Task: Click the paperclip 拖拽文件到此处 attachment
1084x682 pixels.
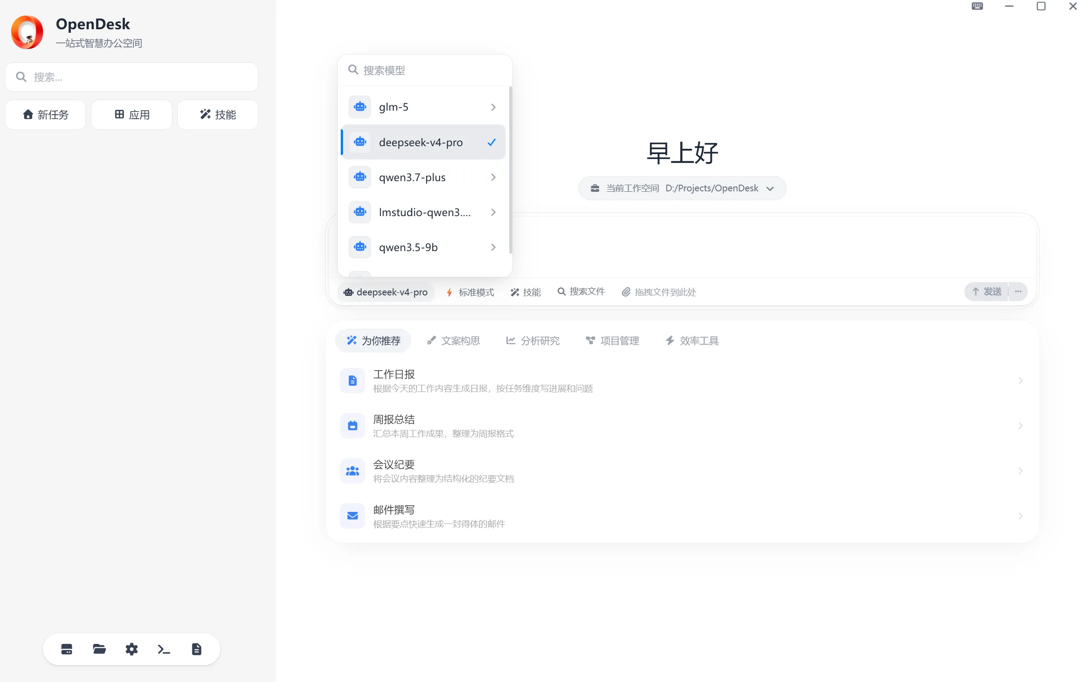Action: pos(659,292)
